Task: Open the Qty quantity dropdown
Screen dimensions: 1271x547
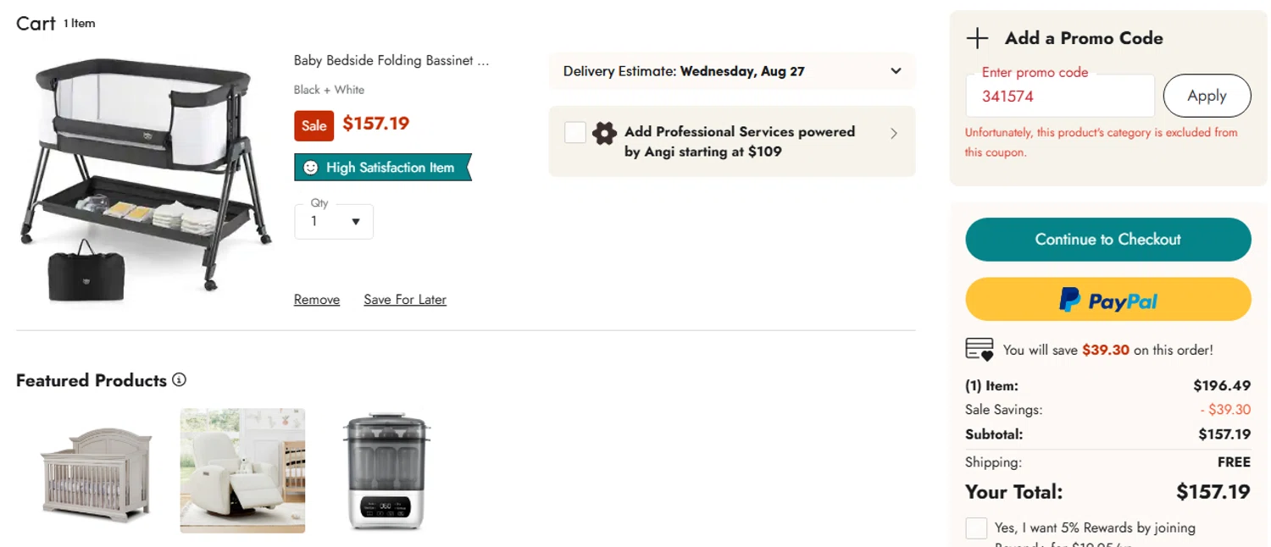Action: coord(334,222)
